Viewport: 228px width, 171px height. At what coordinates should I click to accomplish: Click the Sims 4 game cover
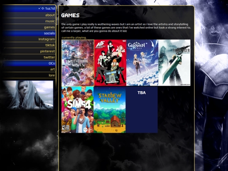(78, 110)
